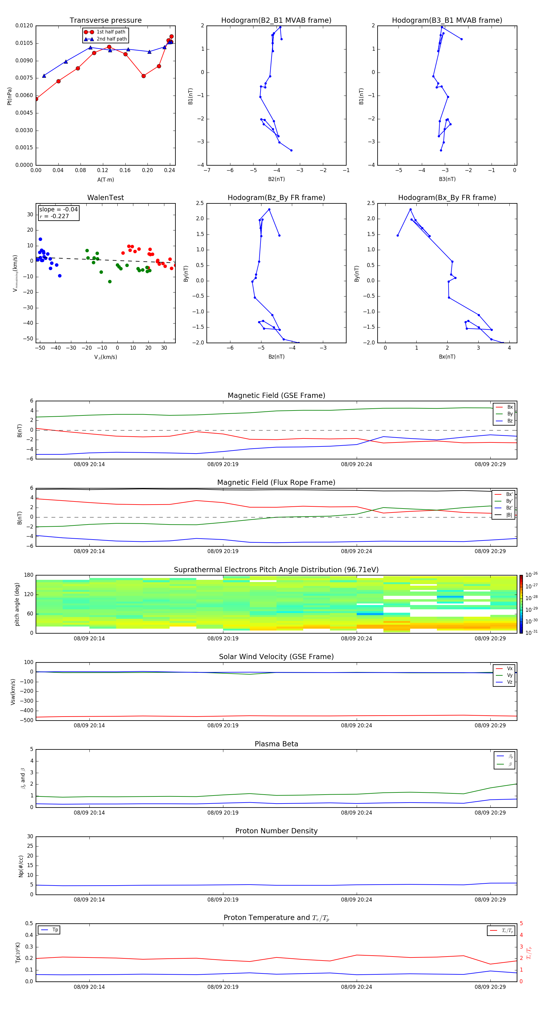Click the 'Bx' legend entry in GSE panel

504,407
